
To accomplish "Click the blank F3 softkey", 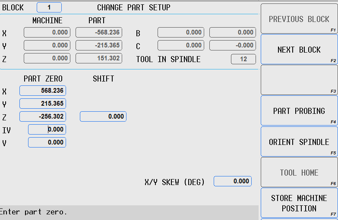I will coord(299,80).
